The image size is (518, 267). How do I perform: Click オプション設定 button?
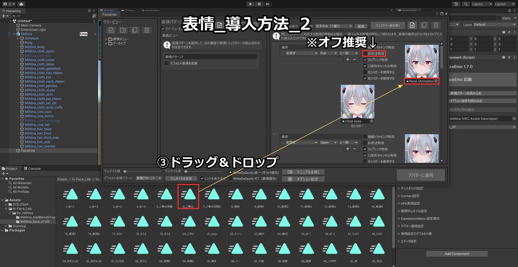[304, 179]
